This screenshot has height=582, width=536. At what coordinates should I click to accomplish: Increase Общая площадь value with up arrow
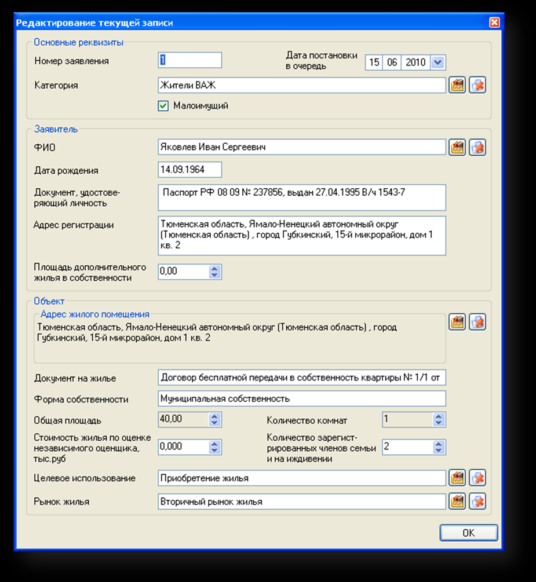214,416
